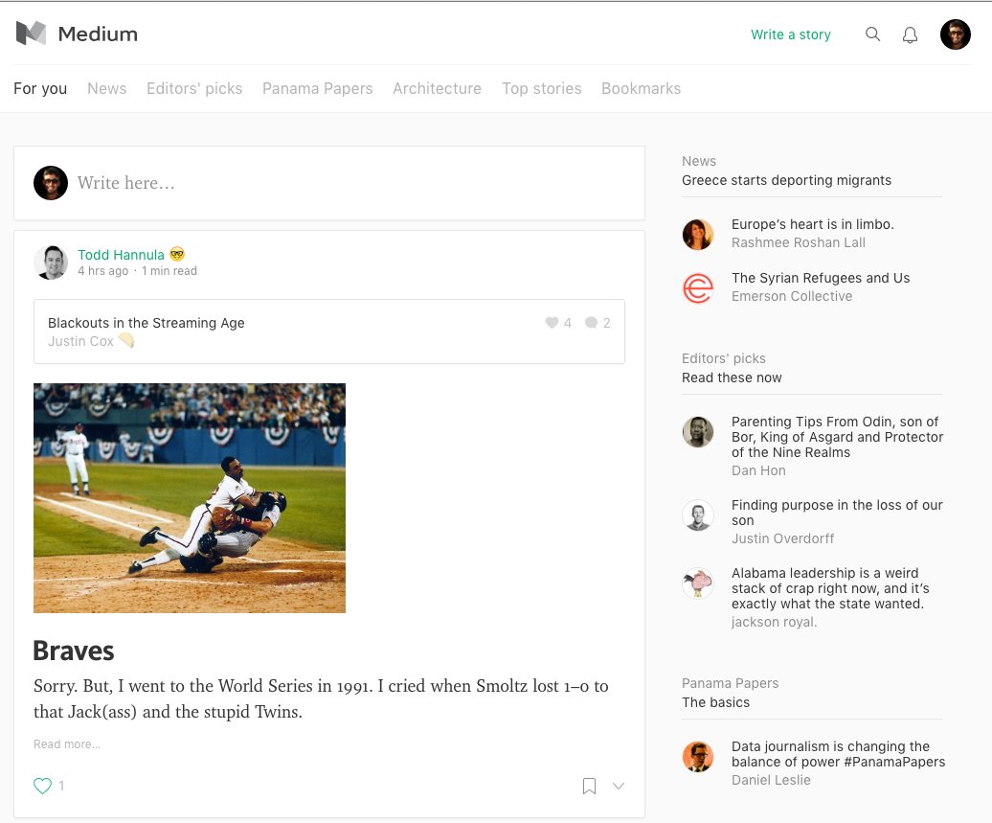Open profile avatar in the header

point(956,34)
